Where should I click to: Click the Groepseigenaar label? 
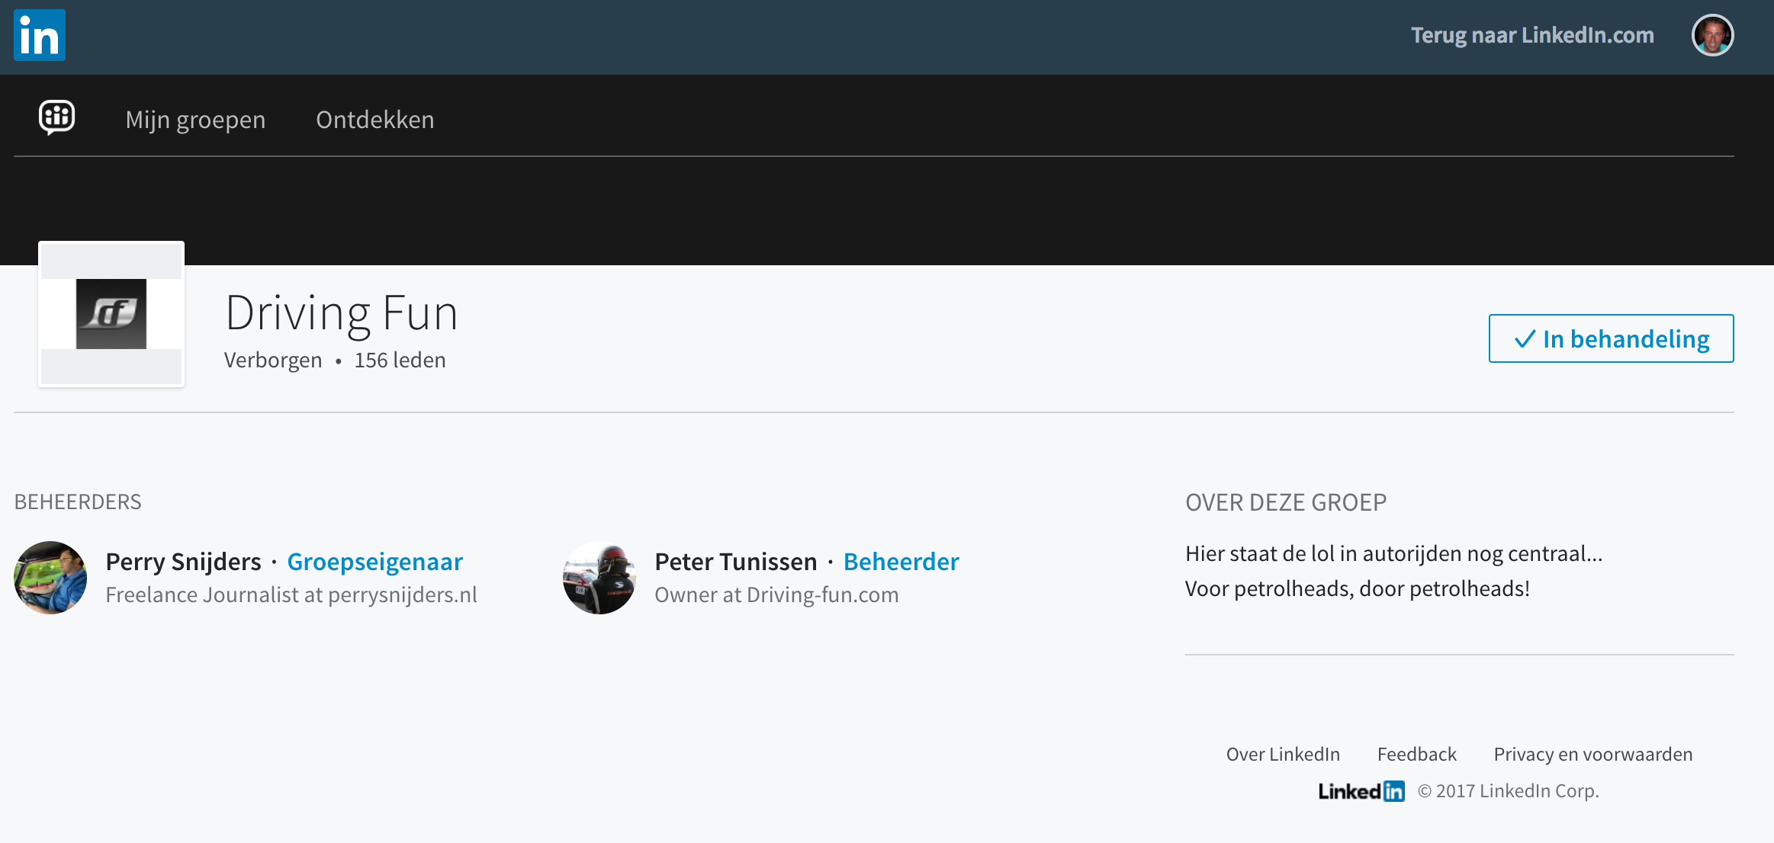coord(375,562)
